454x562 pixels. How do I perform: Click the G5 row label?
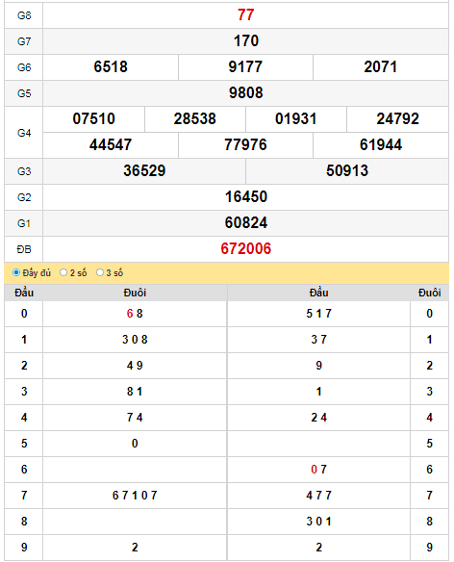24,93
